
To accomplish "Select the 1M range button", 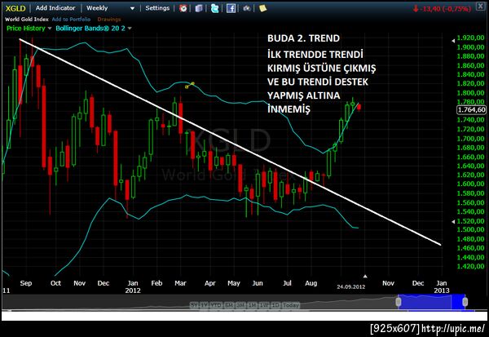I will 252,305.
